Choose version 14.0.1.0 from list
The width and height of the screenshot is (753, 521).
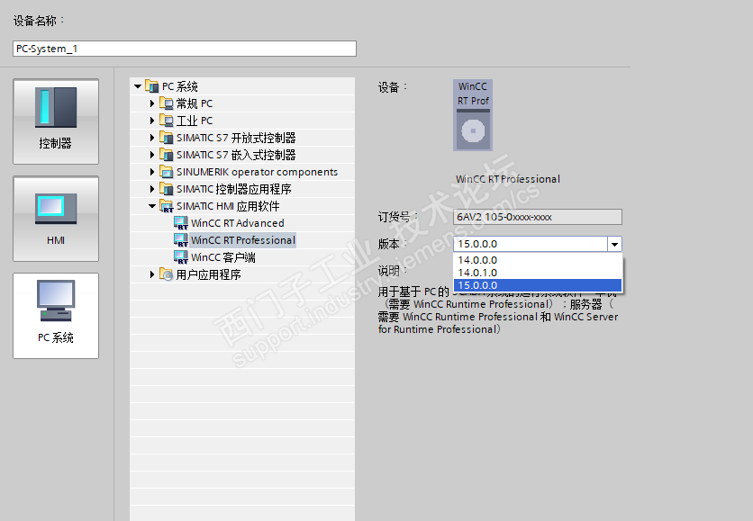(538, 273)
